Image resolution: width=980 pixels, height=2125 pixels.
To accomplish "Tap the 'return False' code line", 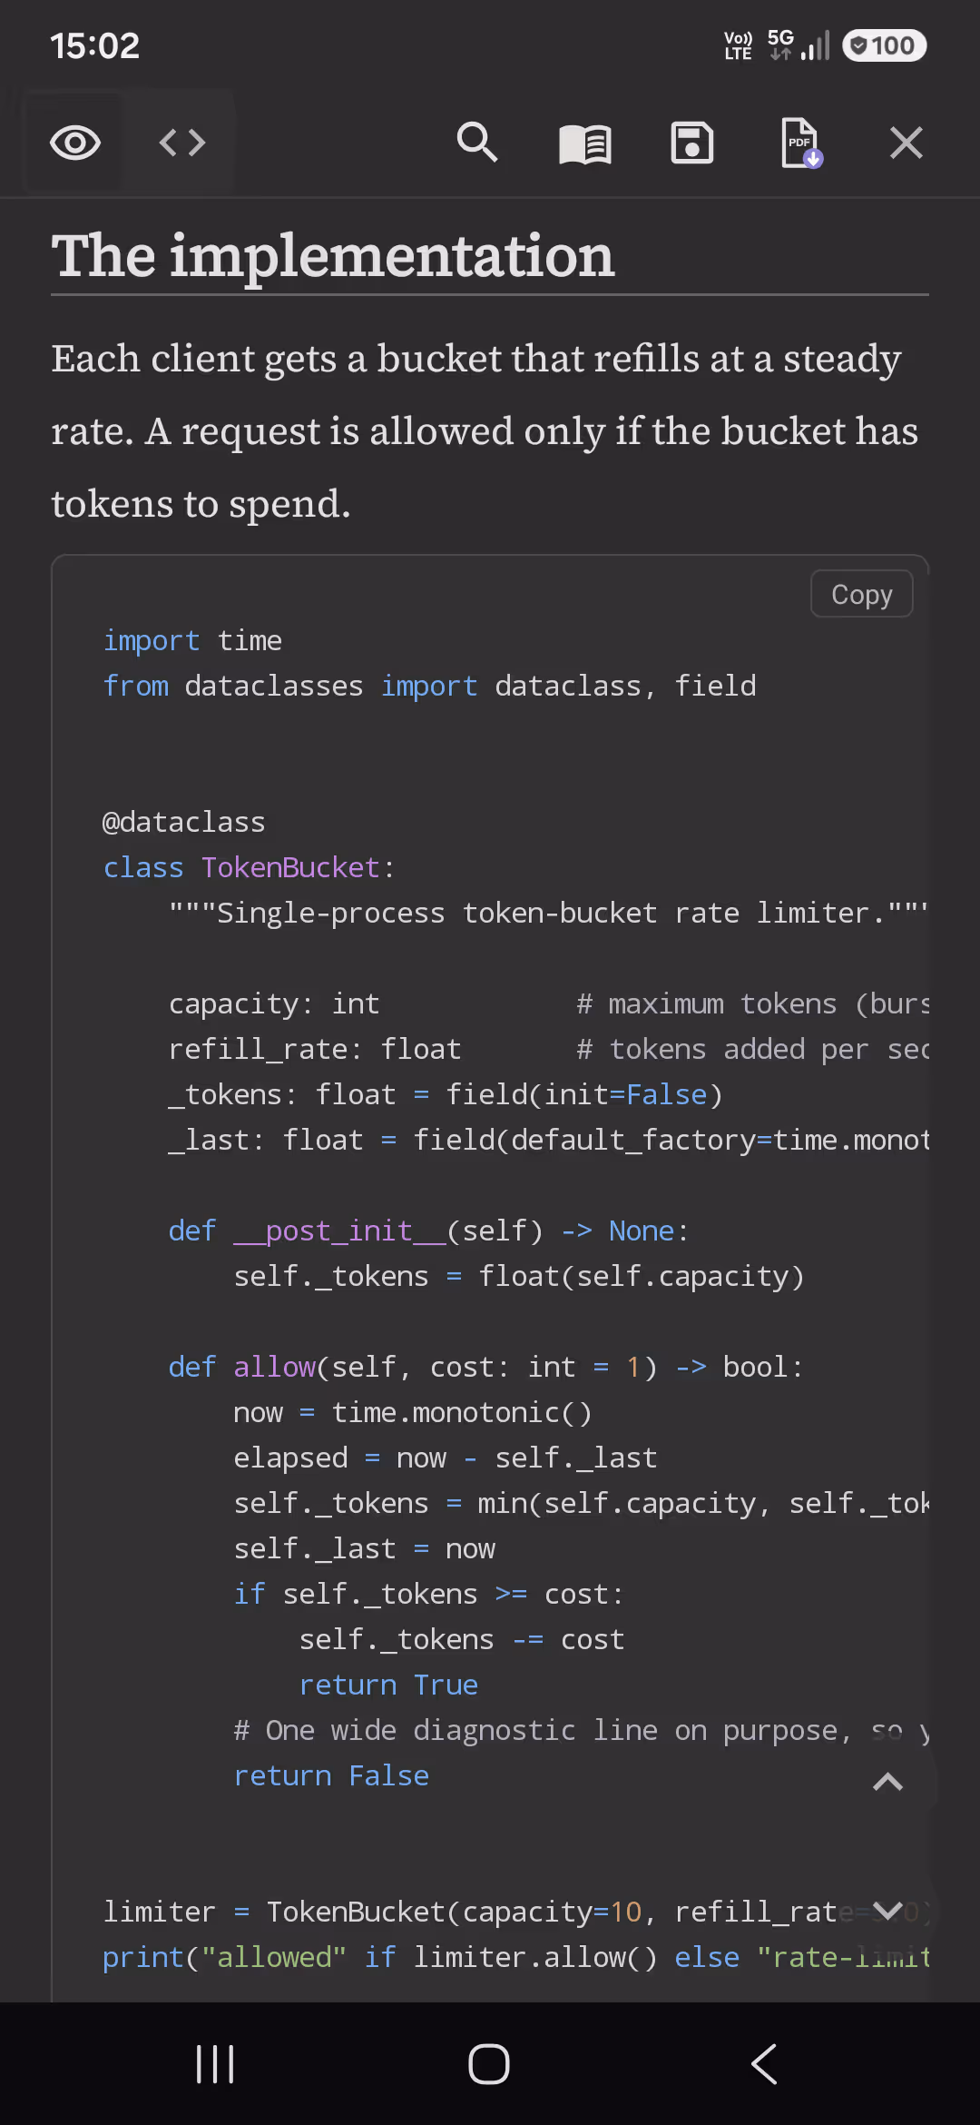I will click(x=331, y=1775).
